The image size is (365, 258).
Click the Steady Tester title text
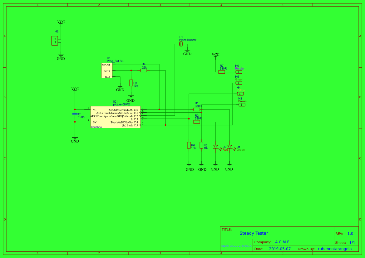point(254,233)
